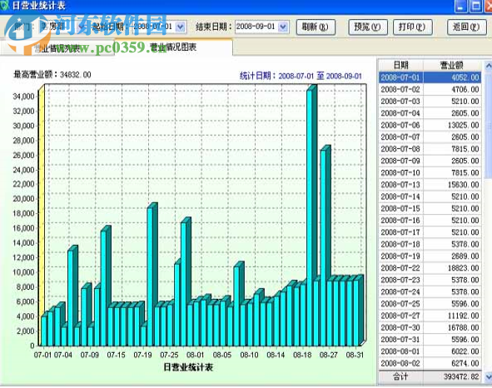Click the tall bar above 07-19 label
This screenshot has width=492, height=388.
pyautogui.click(x=152, y=275)
